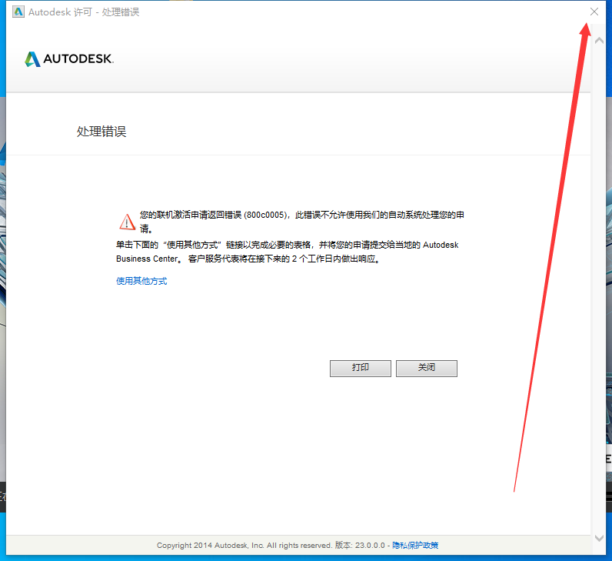The height and width of the screenshot is (561, 612).
Task: Click the 处理错误 heading text
Action: tap(101, 132)
